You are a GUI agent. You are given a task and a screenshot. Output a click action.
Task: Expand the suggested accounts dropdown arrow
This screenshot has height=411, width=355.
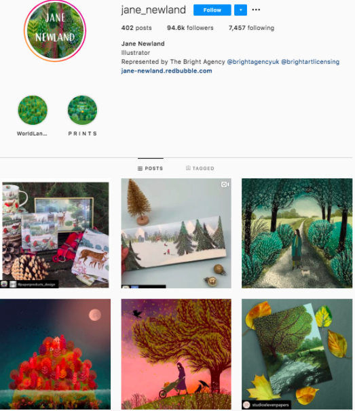[x=240, y=10]
